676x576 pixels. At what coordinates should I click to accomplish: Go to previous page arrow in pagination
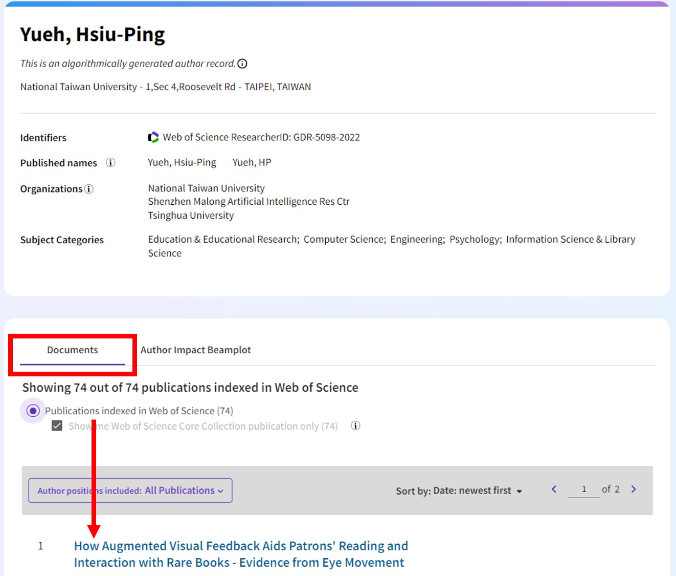[554, 489]
